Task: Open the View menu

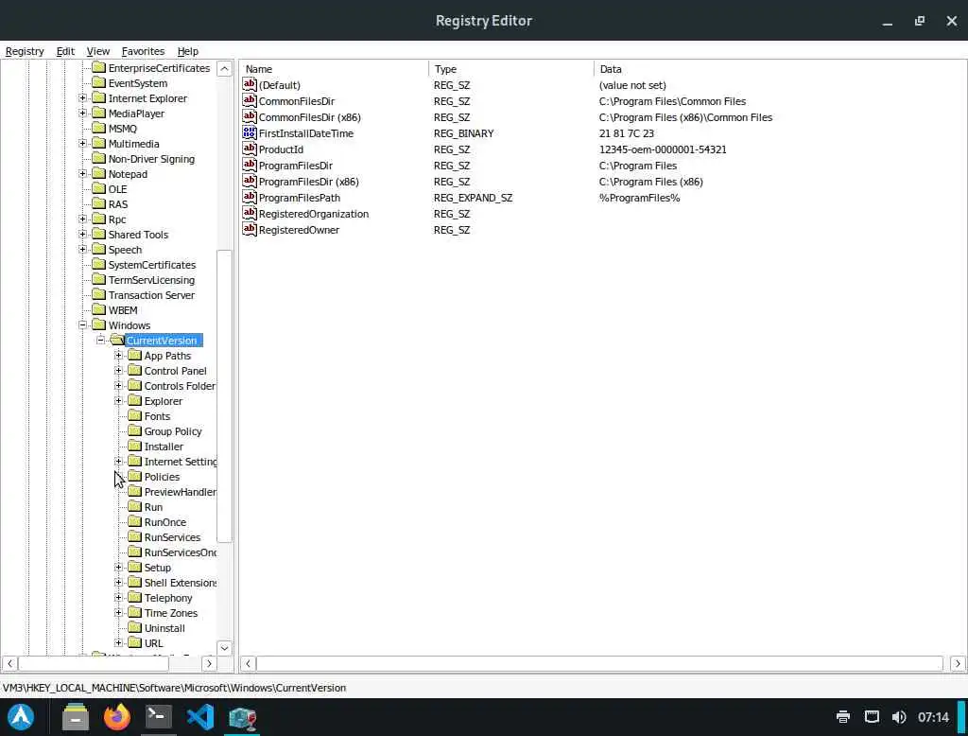Action: coord(98,51)
